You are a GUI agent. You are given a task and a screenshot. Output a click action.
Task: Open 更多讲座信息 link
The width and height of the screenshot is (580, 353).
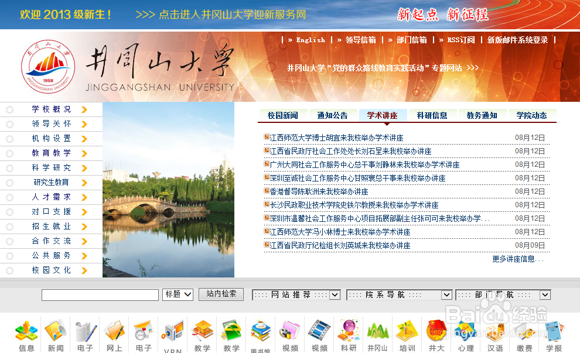click(x=518, y=259)
